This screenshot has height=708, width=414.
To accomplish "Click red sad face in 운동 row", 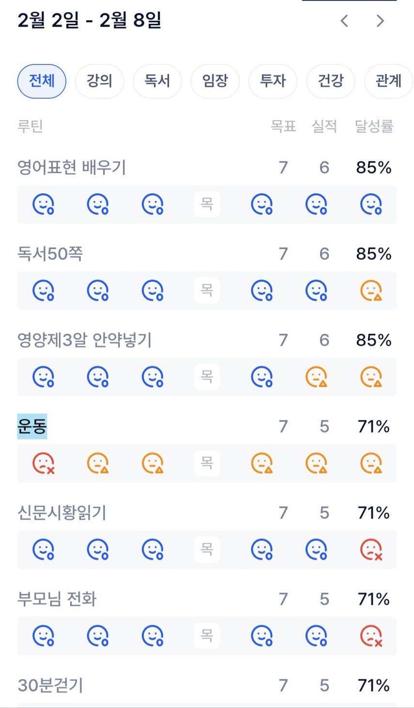I will [x=43, y=463].
